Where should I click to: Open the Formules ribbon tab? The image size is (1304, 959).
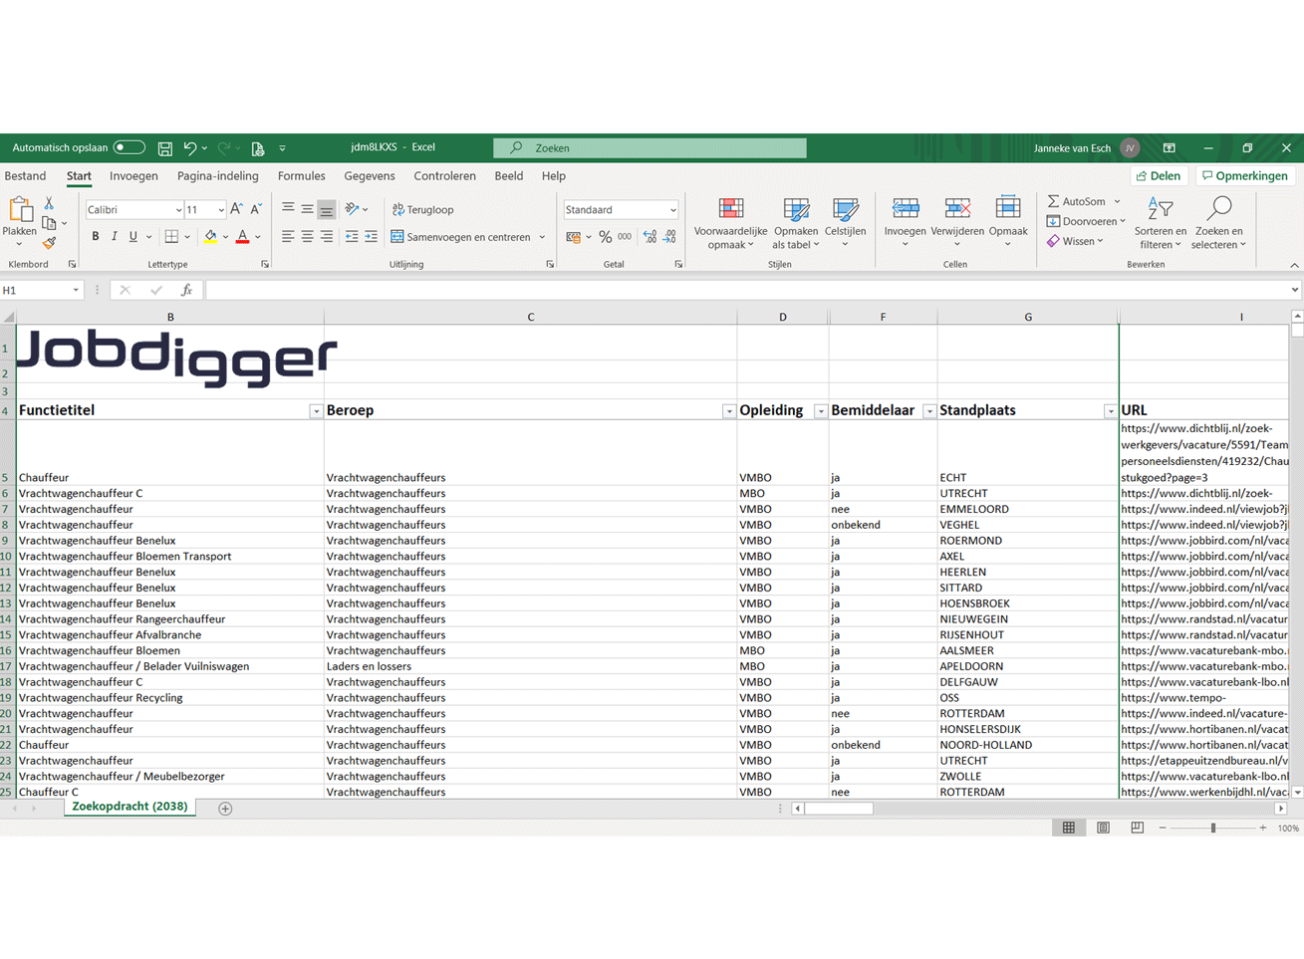click(301, 176)
